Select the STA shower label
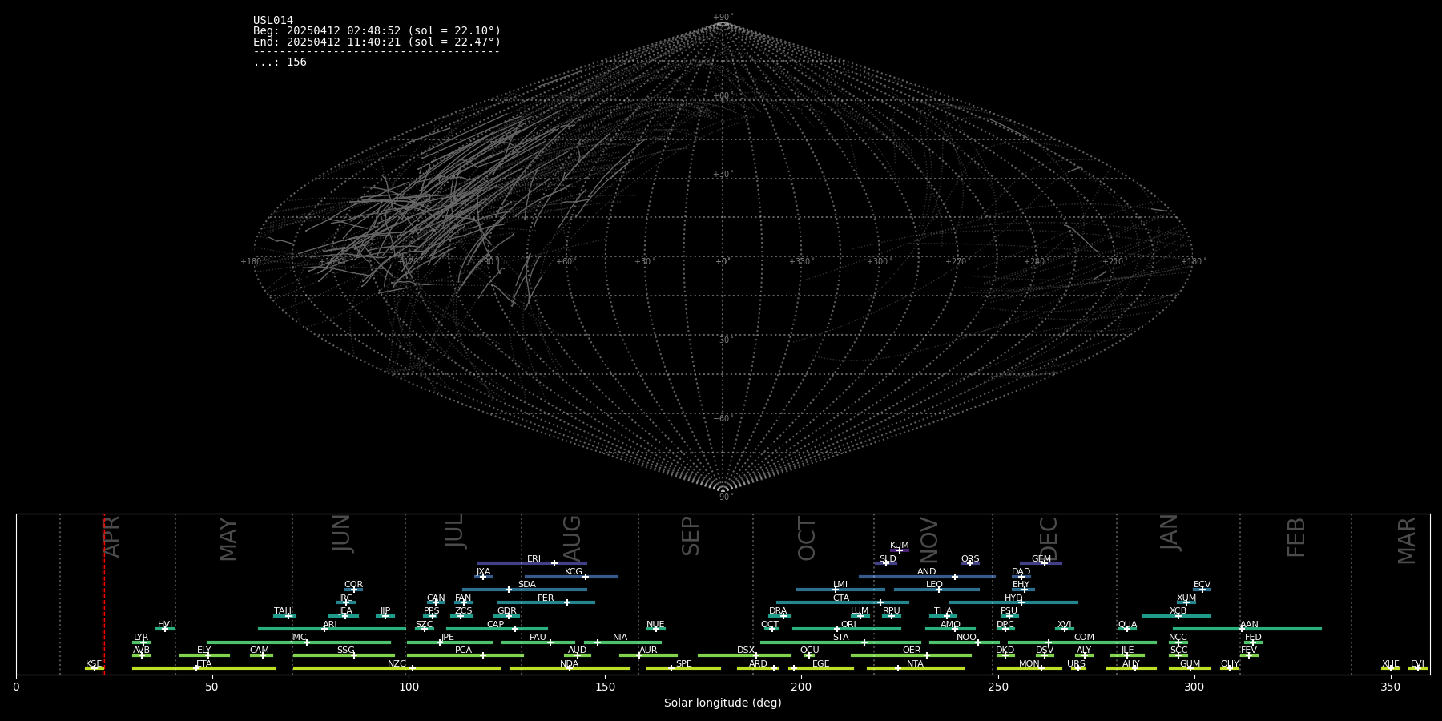Viewport: 1442px width, 721px height. pos(840,638)
